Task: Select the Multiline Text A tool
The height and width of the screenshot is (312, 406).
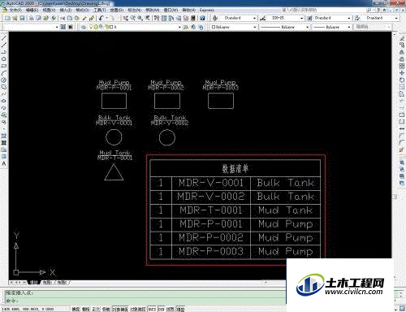Action: [4, 164]
